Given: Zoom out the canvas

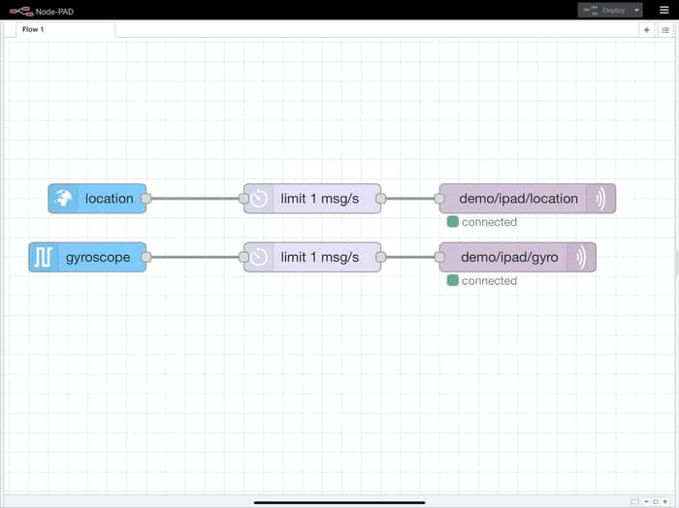Looking at the screenshot, I should [x=646, y=501].
